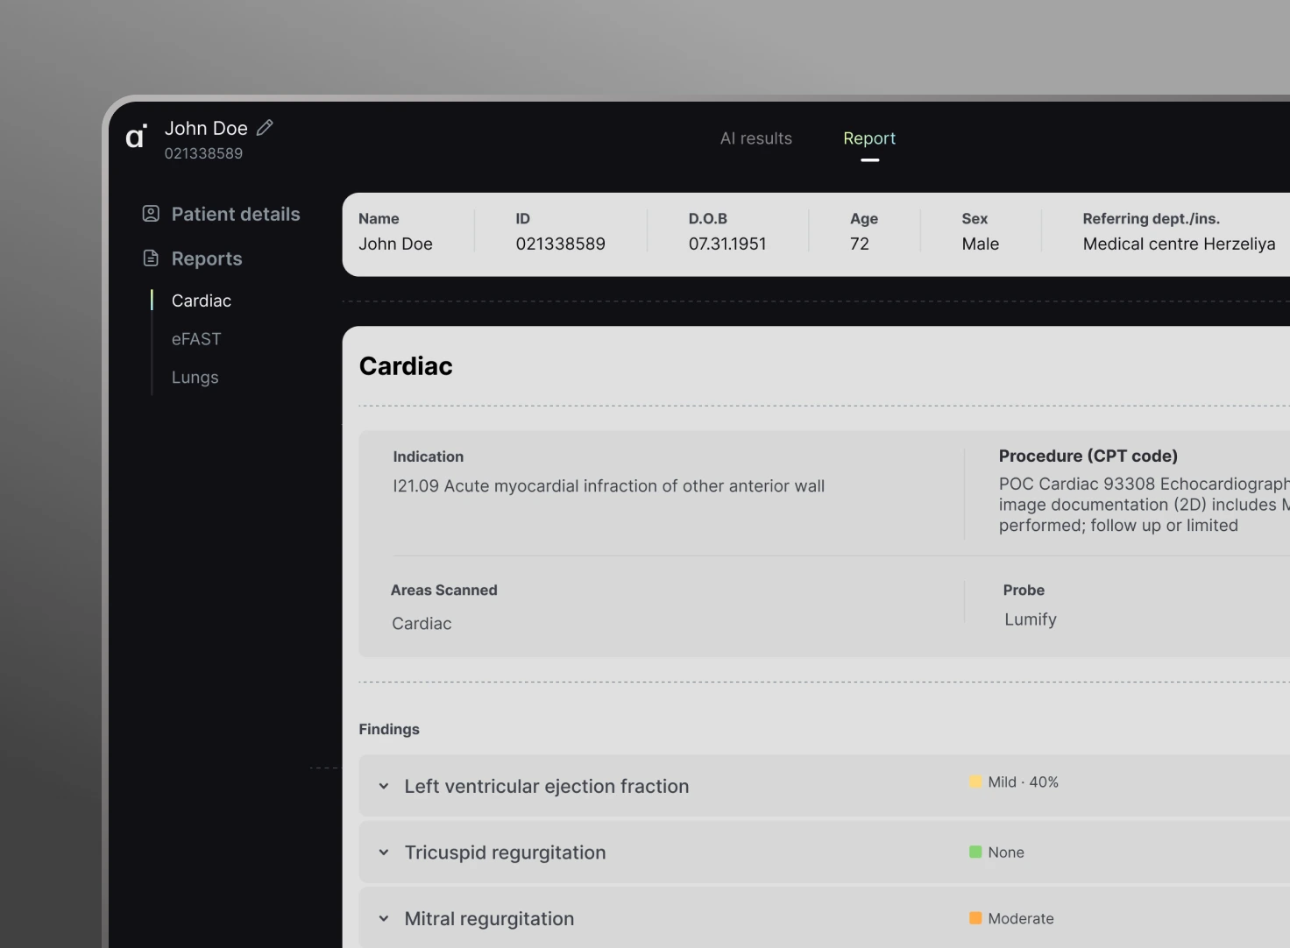Select the Cardiac report
Screen dimensions: 1290x948
pyautogui.click(x=202, y=301)
